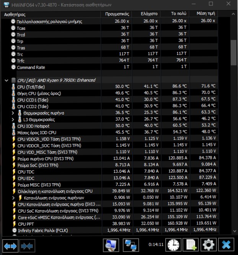Click the 119.651 W average CPU PPT value
Screen dimensions: 238x255
coord(206,223)
